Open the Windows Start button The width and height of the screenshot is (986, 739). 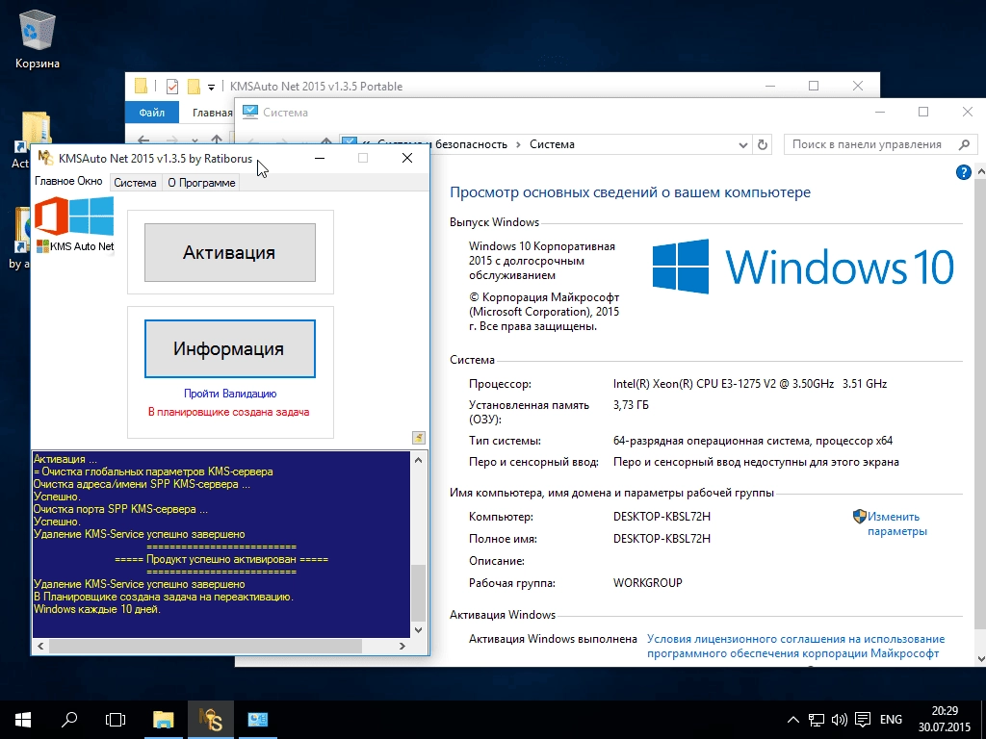point(23,720)
